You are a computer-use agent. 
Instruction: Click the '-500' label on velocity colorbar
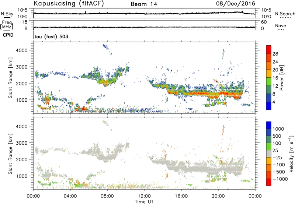click(x=279, y=172)
